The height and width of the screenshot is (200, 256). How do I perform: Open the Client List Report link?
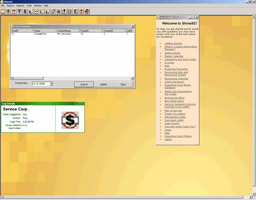tap(174, 82)
